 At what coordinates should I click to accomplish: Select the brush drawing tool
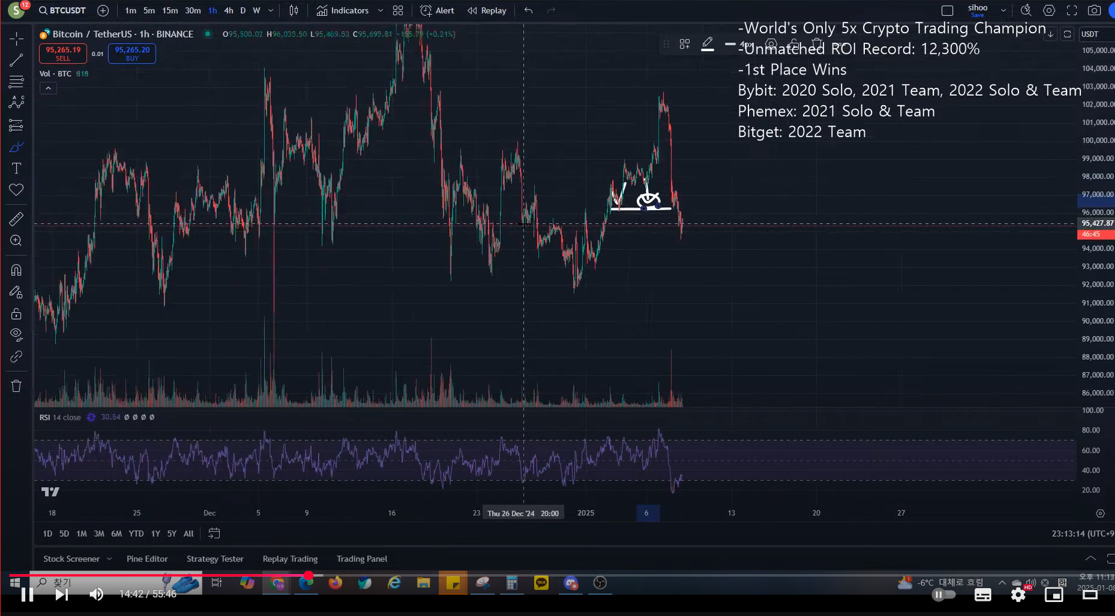point(16,147)
